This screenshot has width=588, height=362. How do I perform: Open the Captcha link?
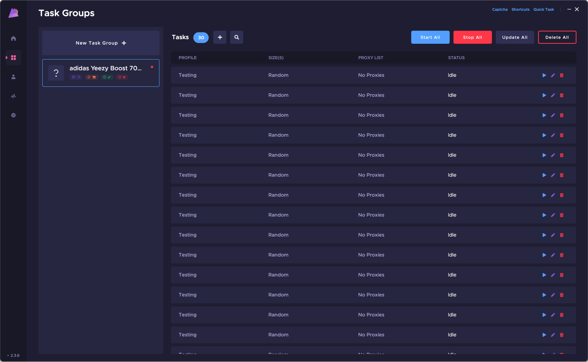499,9
